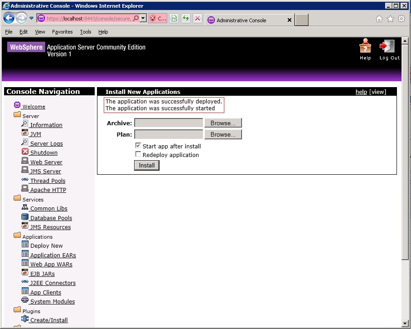Open the Web App WARs link
Image resolution: width=411 pixels, height=329 pixels.
(51, 265)
